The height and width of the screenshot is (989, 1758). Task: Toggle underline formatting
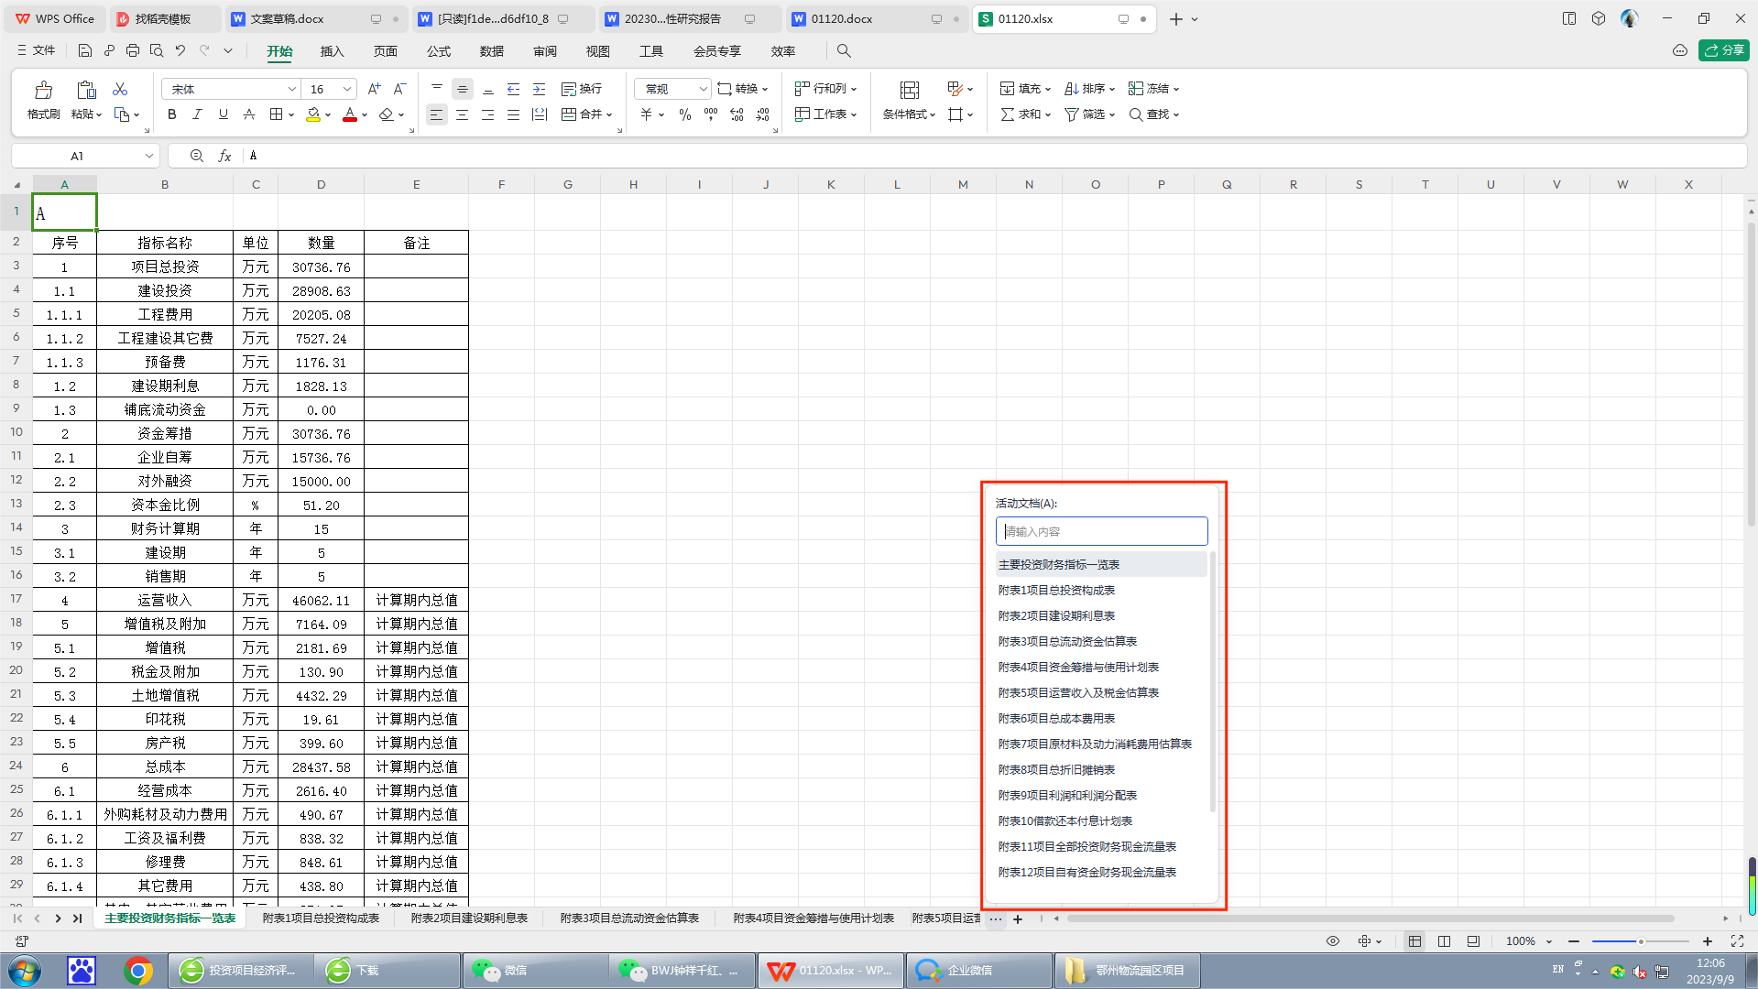(x=223, y=114)
